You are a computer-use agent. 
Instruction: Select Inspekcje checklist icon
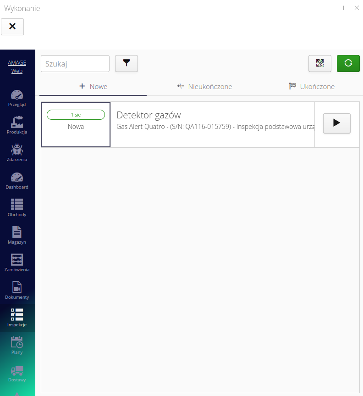[17, 318]
